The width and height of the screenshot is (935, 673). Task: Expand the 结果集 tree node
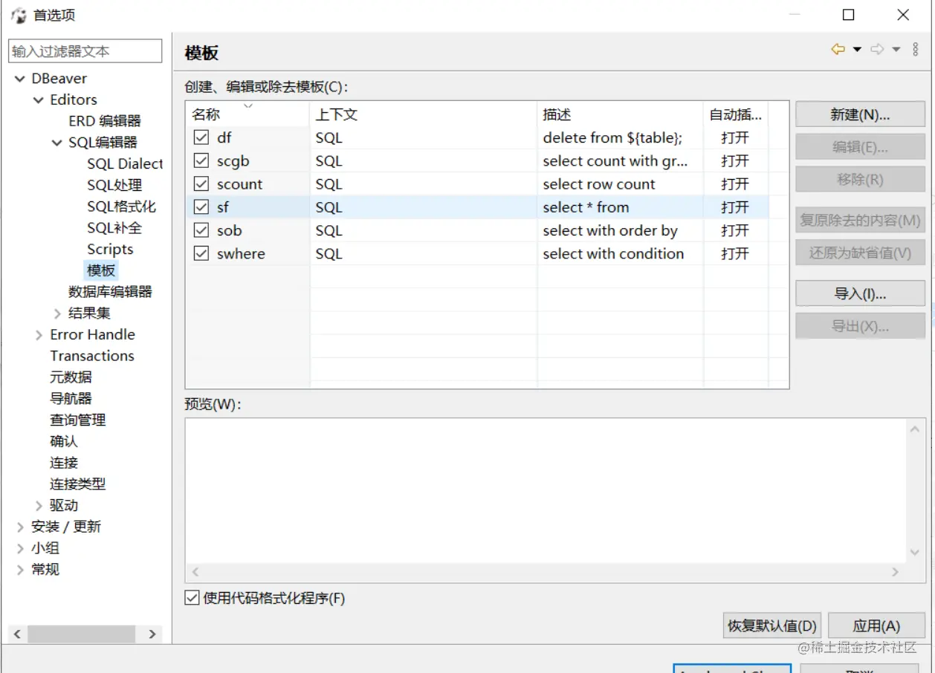tap(57, 313)
